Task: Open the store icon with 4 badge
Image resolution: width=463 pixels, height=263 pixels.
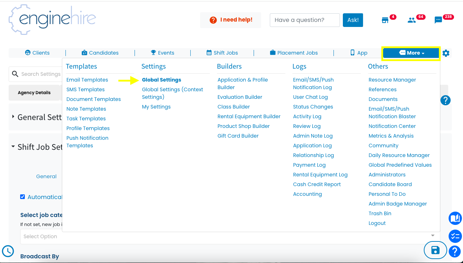Action: click(x=385, y=20)
